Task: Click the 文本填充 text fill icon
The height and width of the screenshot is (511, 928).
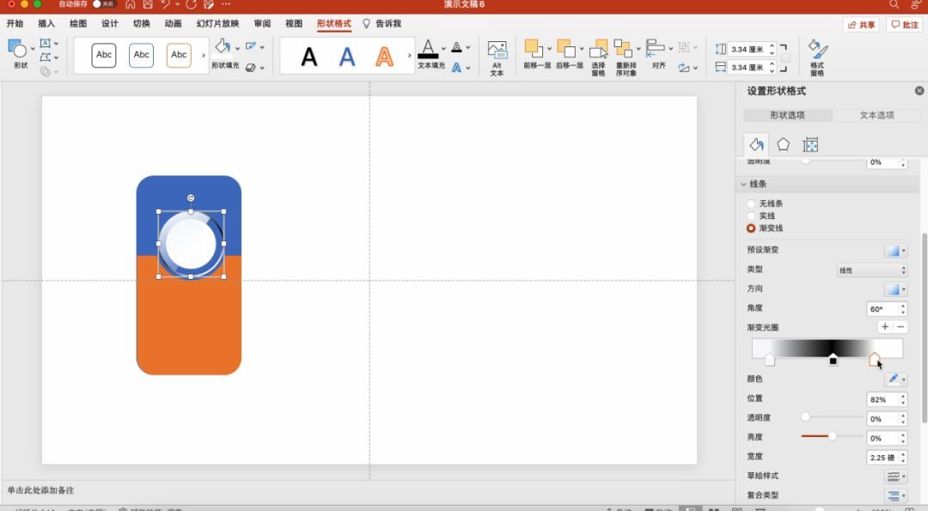Action: [428, 48]
